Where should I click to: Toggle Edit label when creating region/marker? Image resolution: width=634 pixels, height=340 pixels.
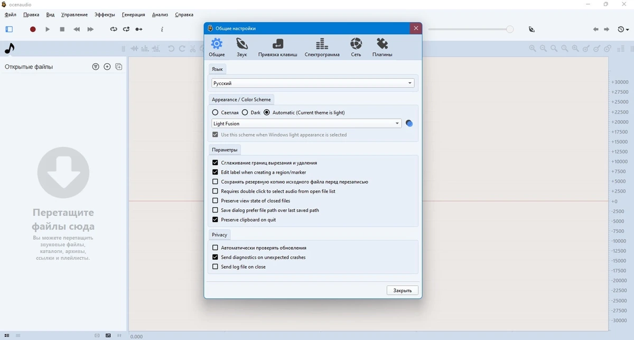click(x=215, y=172)
